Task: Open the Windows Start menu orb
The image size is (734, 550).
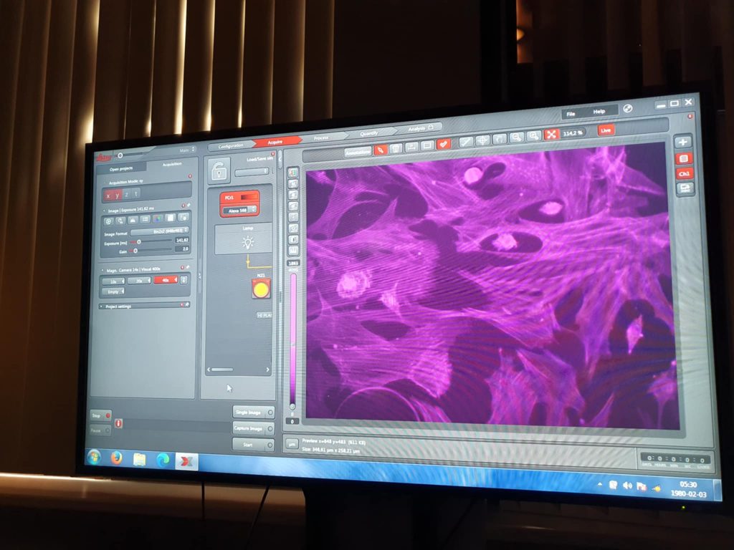Action: point(94,456)
